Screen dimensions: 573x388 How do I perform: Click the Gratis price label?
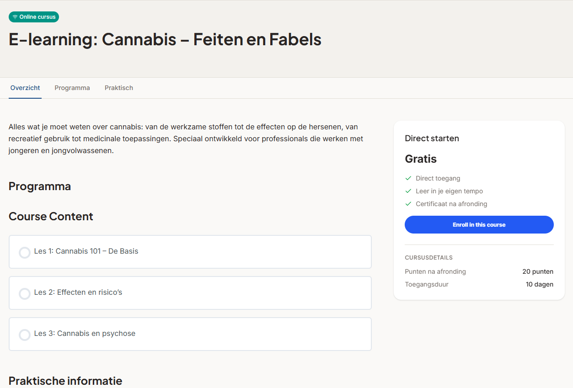click(x=421, y=159)
